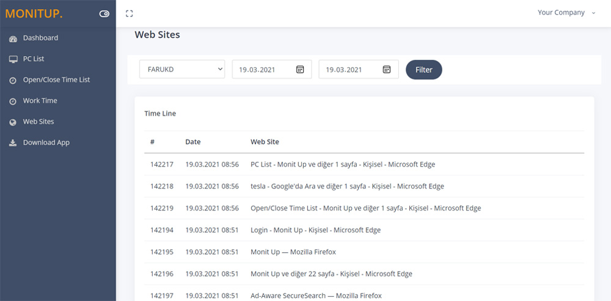
Task: Toggle the sidebar collapse switch
Action: (x=104, y=14)
